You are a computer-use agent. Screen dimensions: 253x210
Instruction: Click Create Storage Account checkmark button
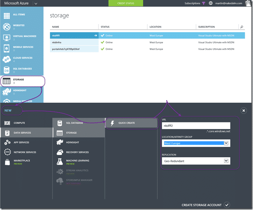tap(227, 205)
